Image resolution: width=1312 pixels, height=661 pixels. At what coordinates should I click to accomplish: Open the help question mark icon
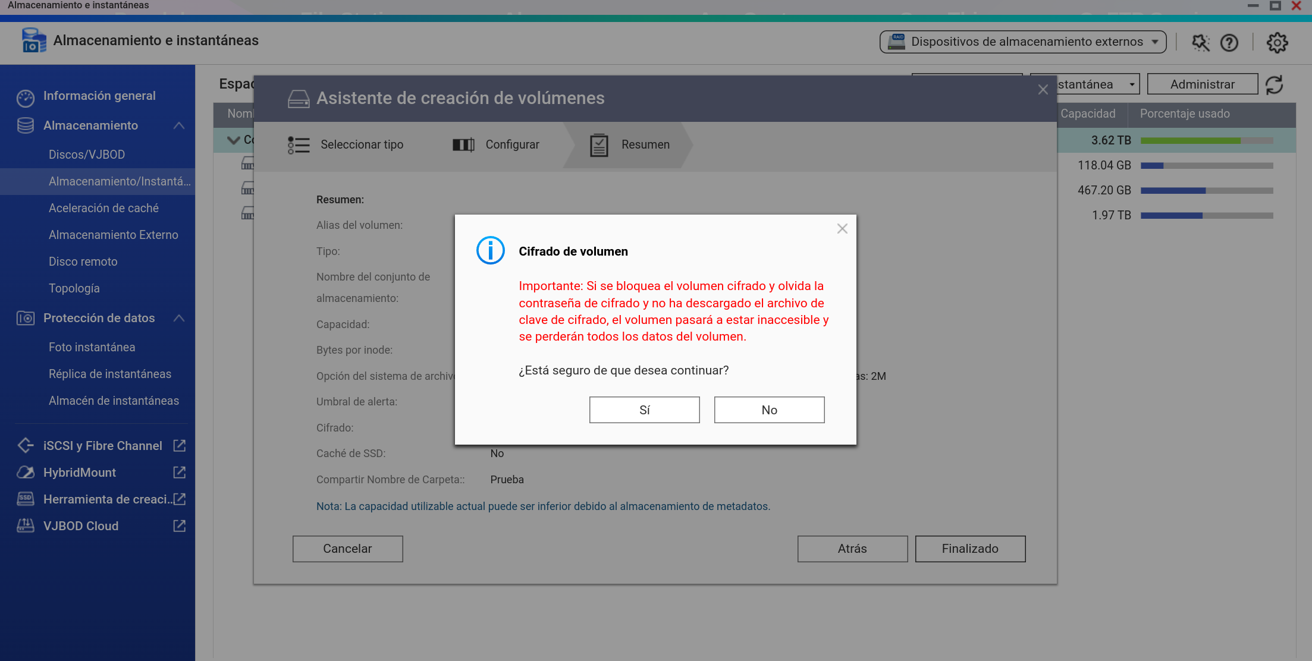tap(1229, 42)
